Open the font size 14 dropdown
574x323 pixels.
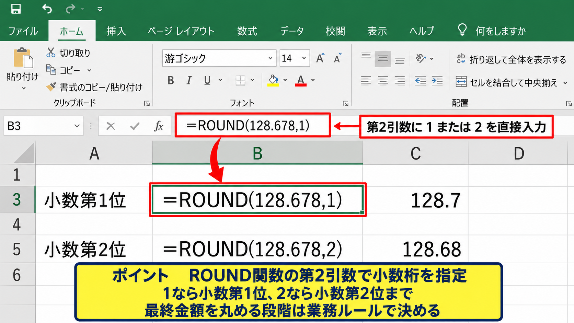(x=304, y=58)
